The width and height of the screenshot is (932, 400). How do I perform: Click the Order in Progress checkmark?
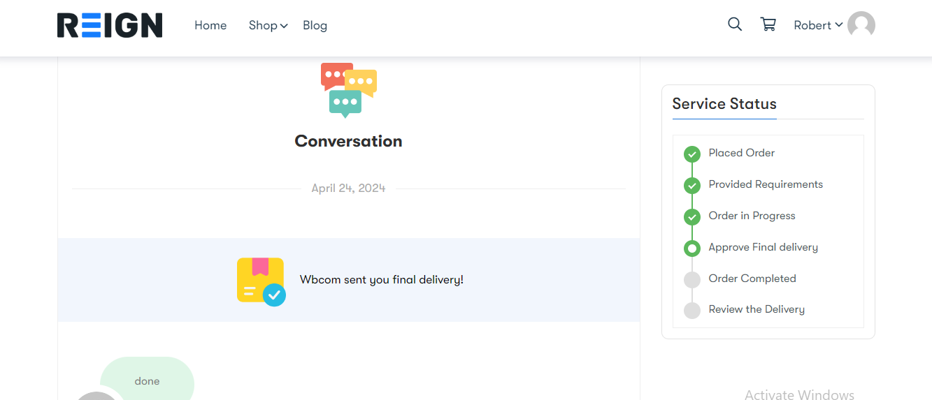pyautogui.click(x=691, y=216)
